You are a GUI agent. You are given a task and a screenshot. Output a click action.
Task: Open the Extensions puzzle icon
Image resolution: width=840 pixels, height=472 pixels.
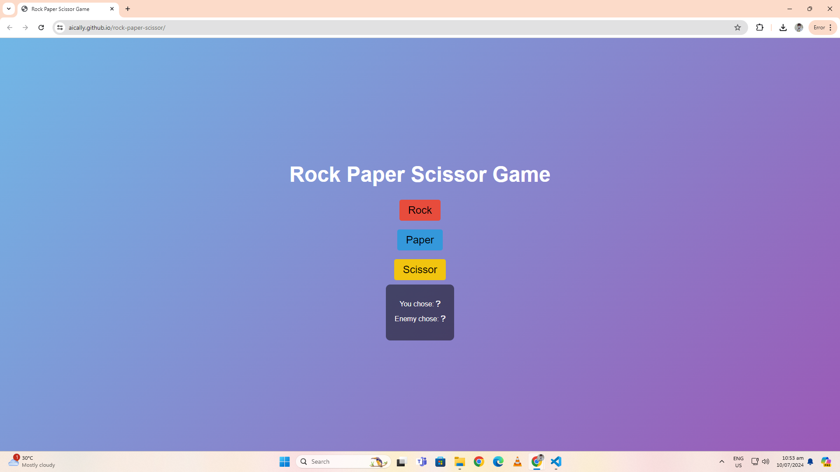tap(759, 28)
